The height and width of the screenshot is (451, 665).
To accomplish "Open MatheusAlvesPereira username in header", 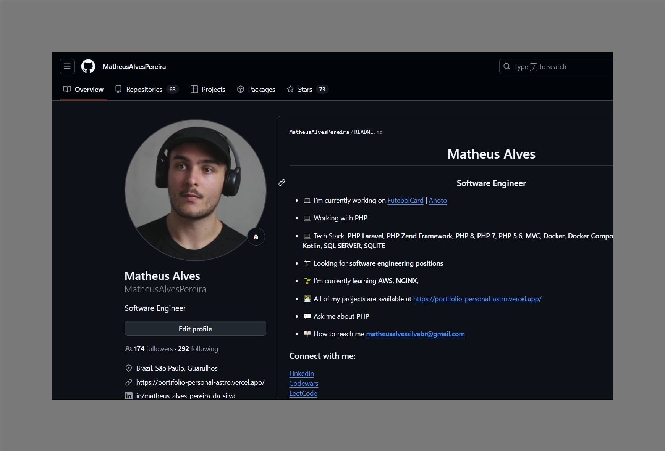I will [x=134, y=67].
